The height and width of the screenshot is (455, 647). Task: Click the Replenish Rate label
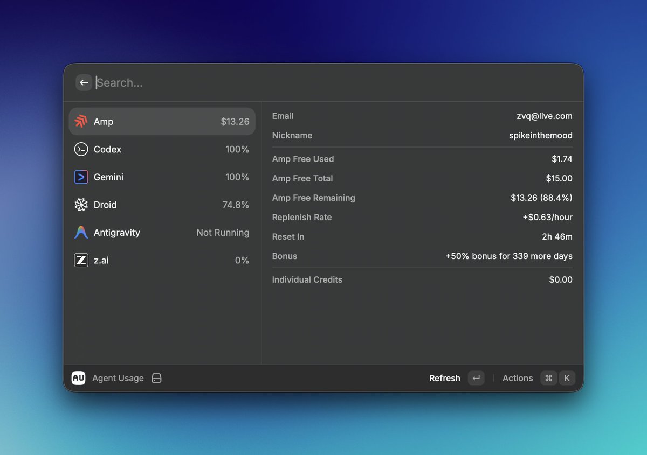tap(302, 217)
